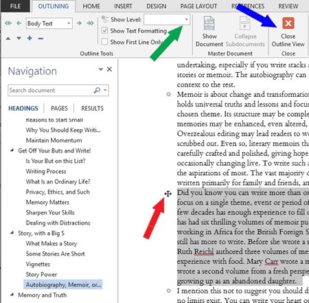Go to 'Privacy, Ethics, and Such' heading
309x303 pixels.
pos(58,192)
